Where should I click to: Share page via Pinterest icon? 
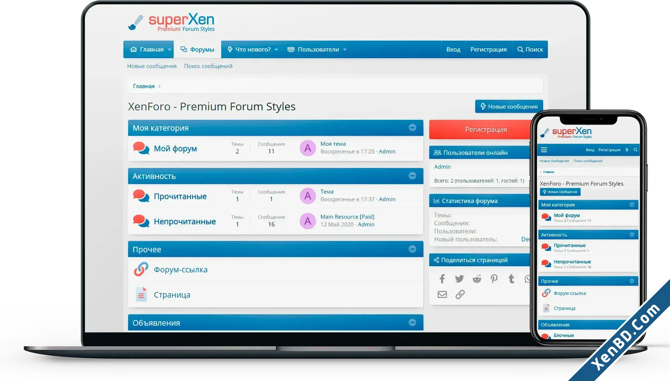click(494, 279)
